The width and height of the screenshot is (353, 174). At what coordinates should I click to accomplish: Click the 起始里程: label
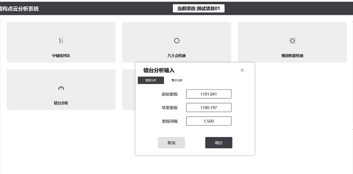pyautogui.click(x=170, y=94)
